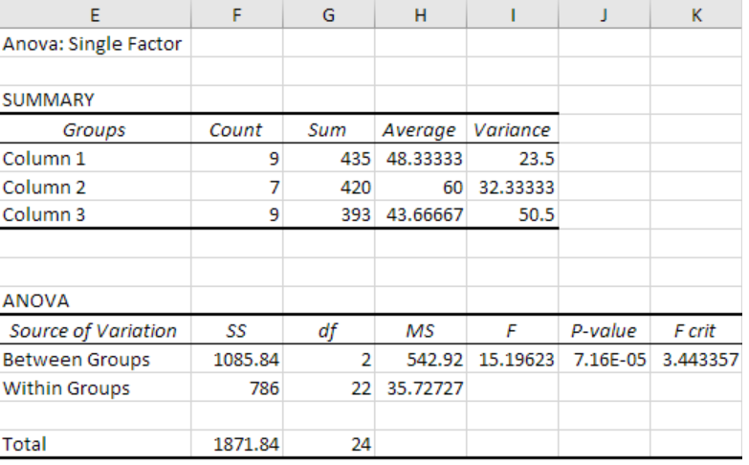Select Within Groups df value 22
This screenshot has height=465, width=749.
click(329, 387)
